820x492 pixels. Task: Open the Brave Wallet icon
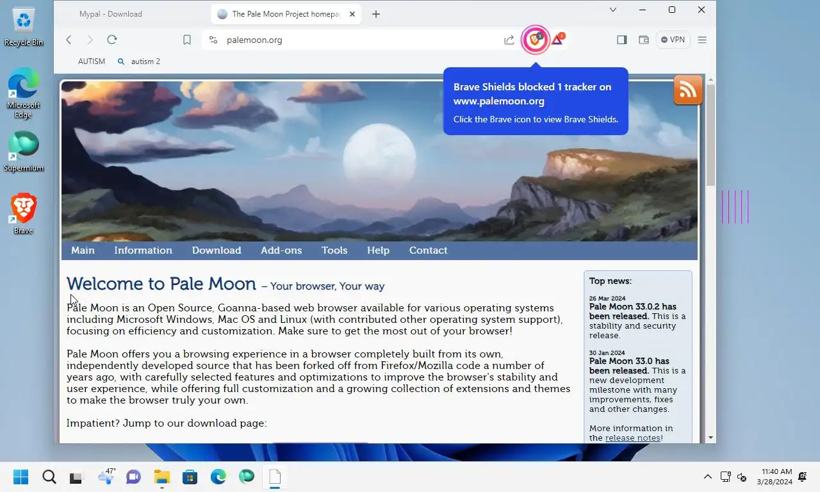(644, 40)
